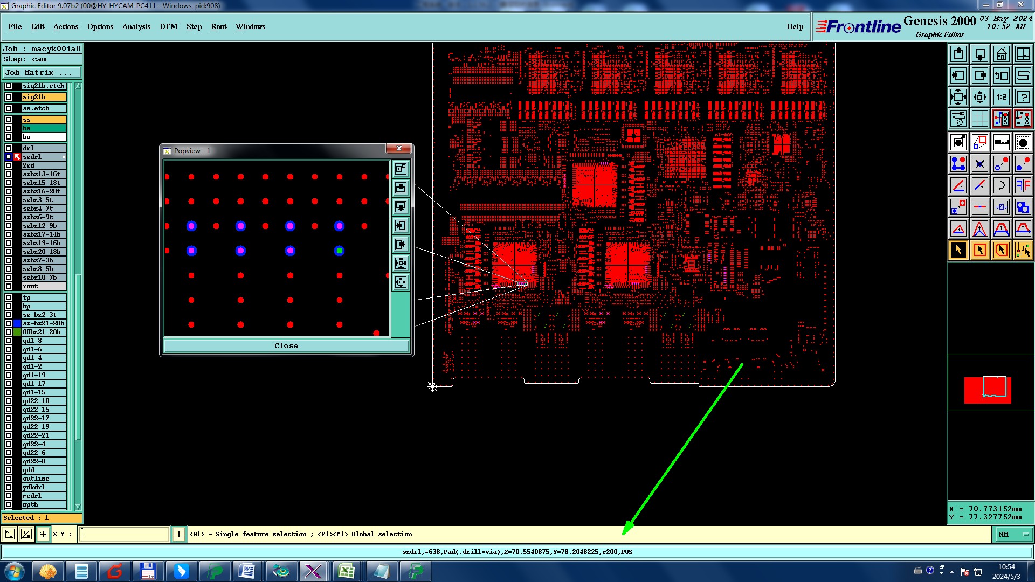Click blue color swatch of sz-bz21-20b
The image size is (1035, 582).
[17, 323]
